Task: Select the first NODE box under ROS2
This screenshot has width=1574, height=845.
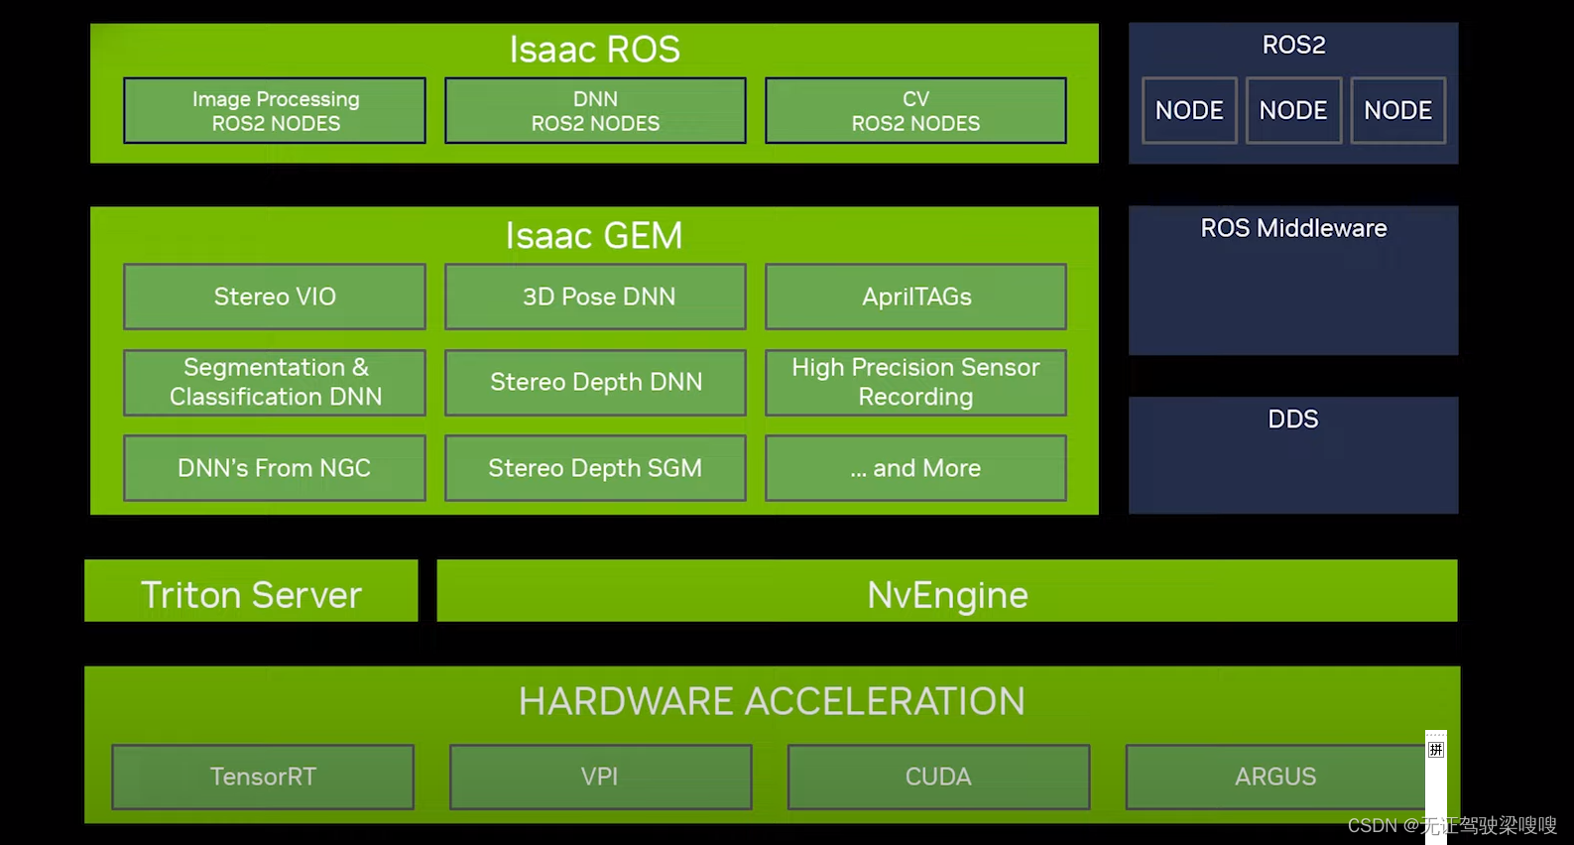Action: click(1189, 110)
